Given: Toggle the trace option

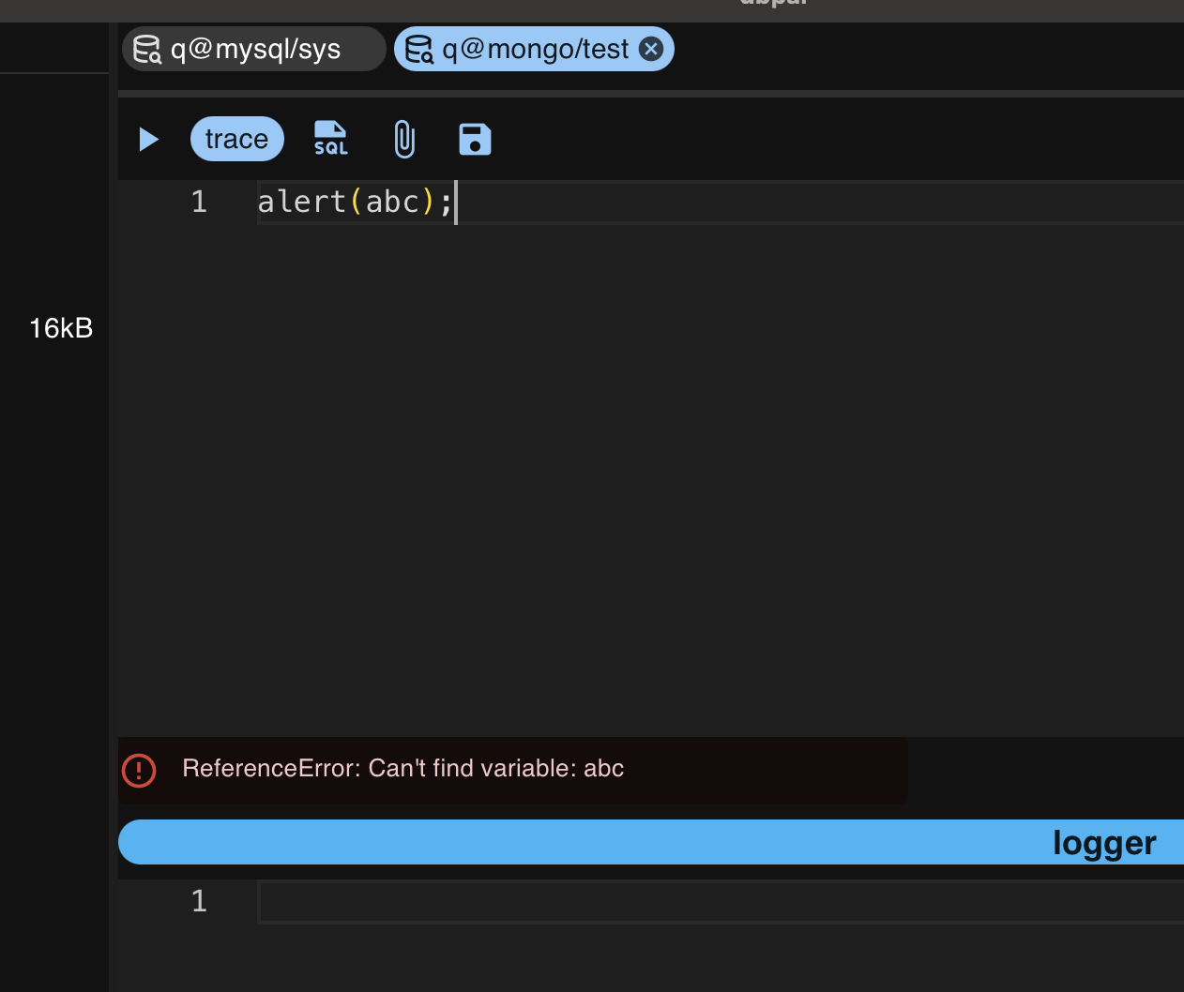Looking at the screenshot, I should tap(237, 140).
